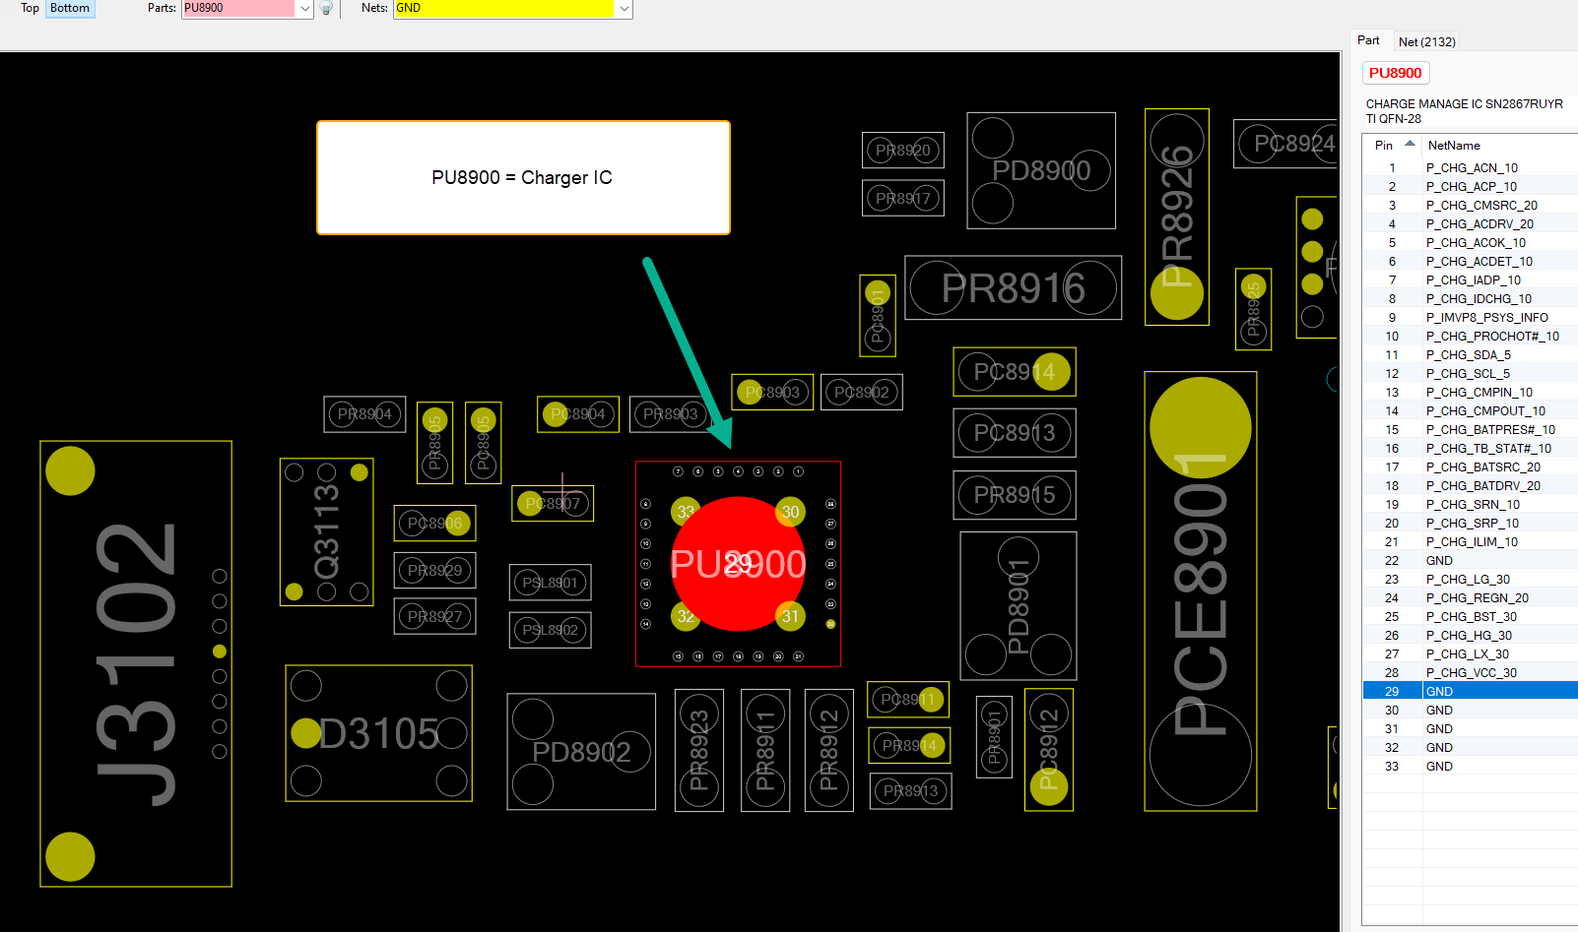Click the yellow GND nets field
The image size is (1578, 932).
[x=503, y=8]
